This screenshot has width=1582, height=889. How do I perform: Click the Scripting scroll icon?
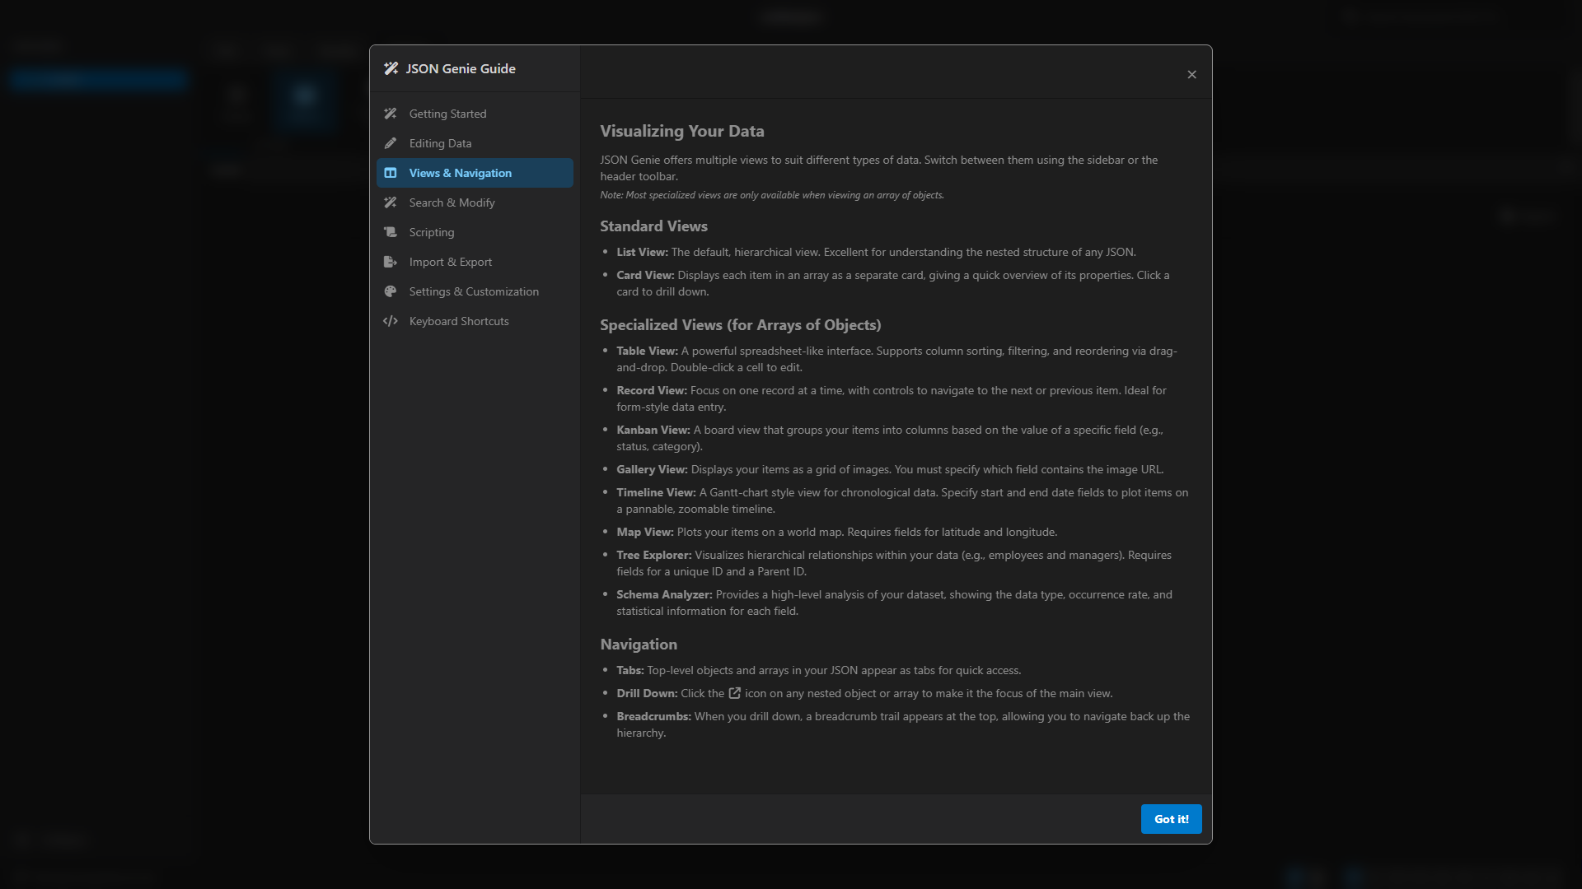(391, 232)
